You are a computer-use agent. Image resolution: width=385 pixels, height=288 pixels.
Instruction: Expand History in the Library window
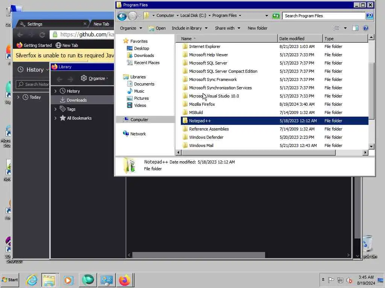56,91
